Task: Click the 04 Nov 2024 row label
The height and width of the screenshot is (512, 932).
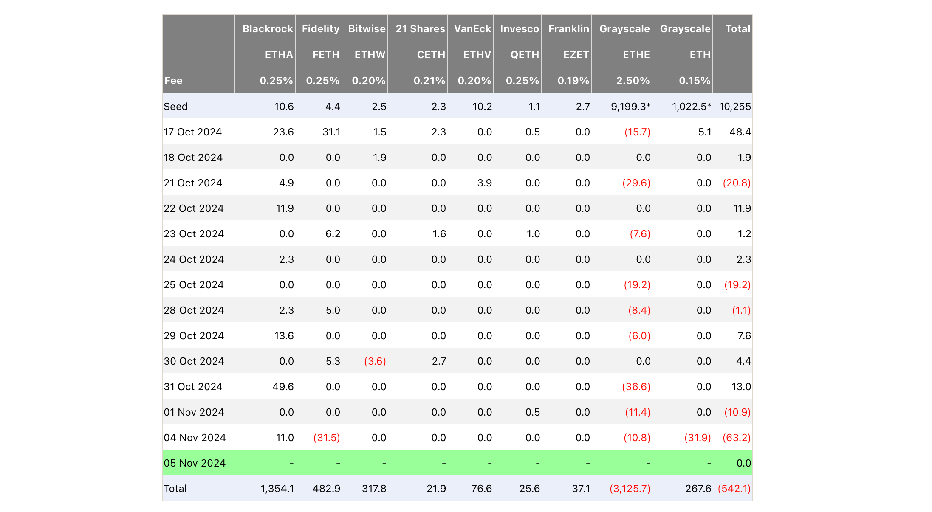Action: point(195,438)
